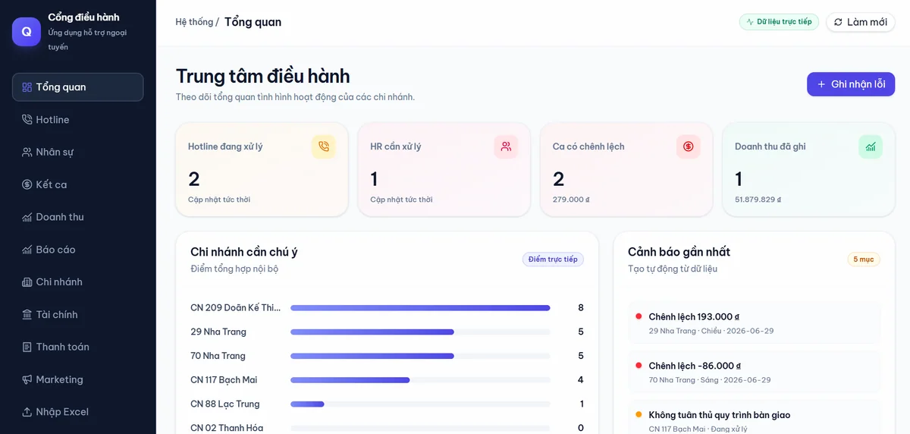Open the Hotline đang xử lý card

click(262, 170)
